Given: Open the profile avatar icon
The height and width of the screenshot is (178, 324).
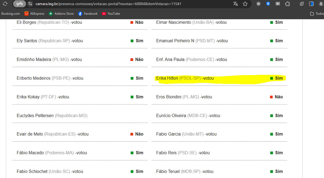Looking at the screenshot, I should click(x=321, y=4).
